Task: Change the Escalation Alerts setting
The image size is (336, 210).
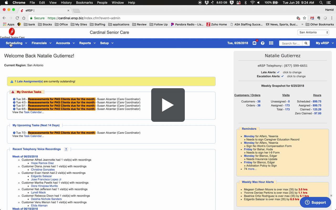Action: (296, 76)
